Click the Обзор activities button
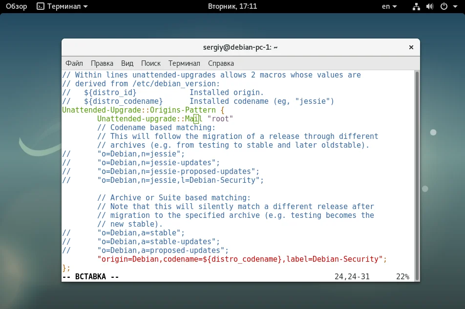 click(x=16, y=6)
